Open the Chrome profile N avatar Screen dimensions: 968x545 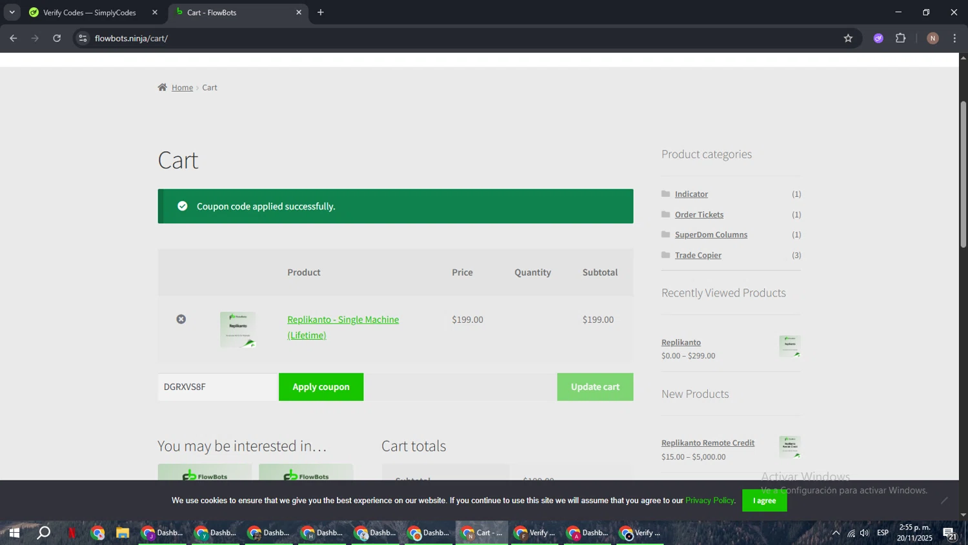click(x=933, y=38)
